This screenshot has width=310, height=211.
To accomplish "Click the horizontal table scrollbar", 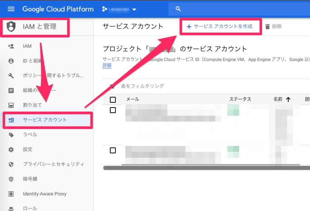I will 207,168.
